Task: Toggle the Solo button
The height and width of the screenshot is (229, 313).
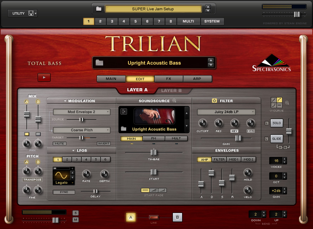Action: (276, 123)
